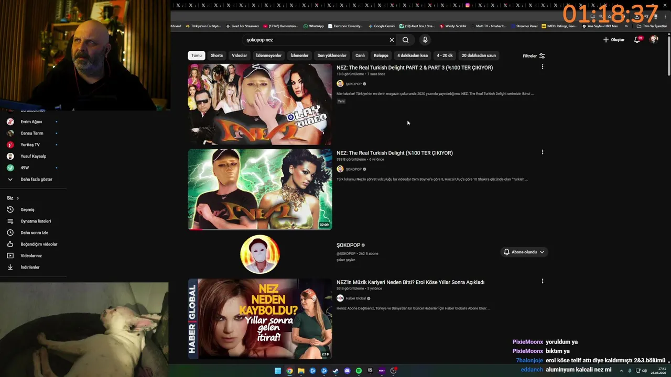Open Google Gemini bookmark
This screenshot has width=671, height=377.
(x=382, y=26)
